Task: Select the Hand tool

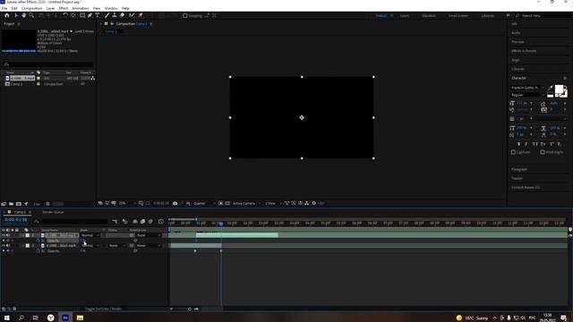Action: click(x=24, y=15)
